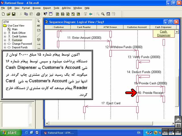Choose the ABC text box tool

click(39, 26)
